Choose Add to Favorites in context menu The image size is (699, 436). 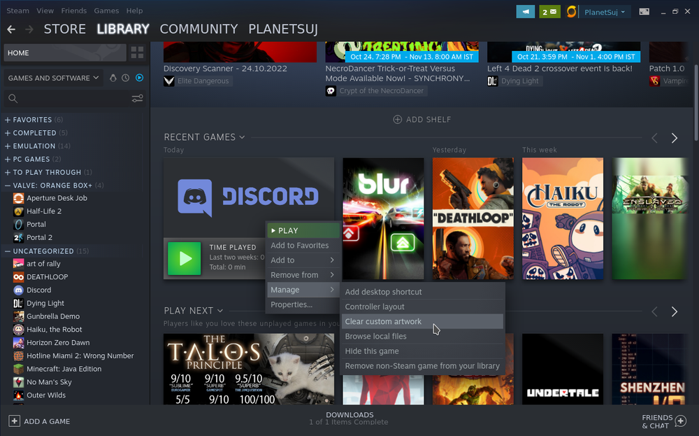(303, 246)
